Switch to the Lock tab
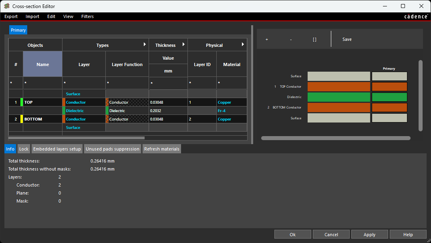Screen dimensions: 431x243 24,149
